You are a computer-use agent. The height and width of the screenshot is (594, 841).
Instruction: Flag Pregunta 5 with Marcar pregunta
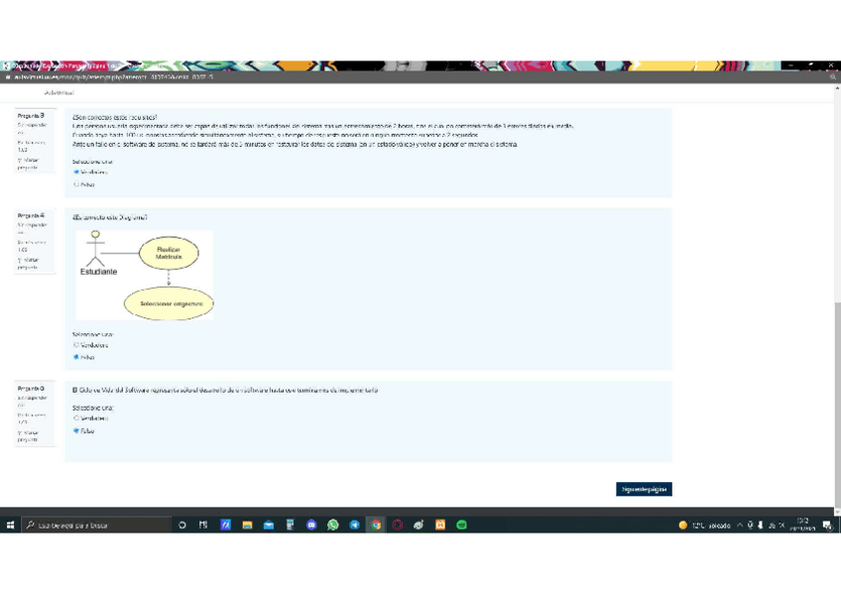29,436
